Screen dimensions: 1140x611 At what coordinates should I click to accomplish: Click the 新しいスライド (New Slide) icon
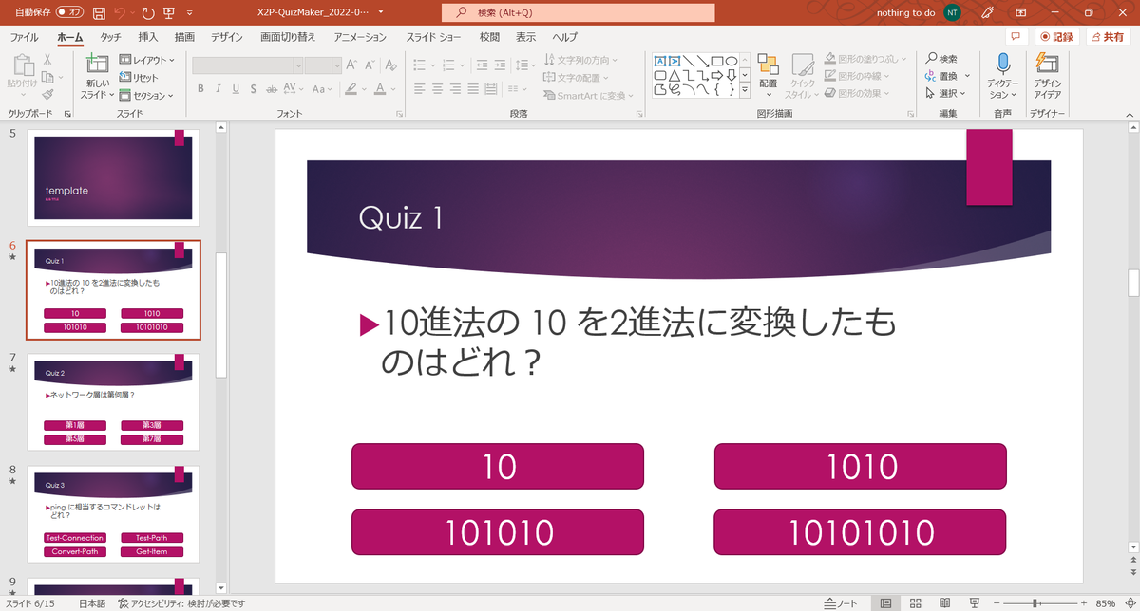pyautogui.click(x=97, y=64)
